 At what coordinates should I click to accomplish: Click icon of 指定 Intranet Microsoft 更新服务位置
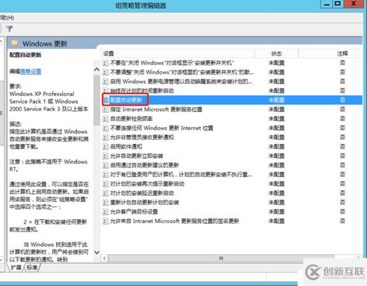click(106, 110)
